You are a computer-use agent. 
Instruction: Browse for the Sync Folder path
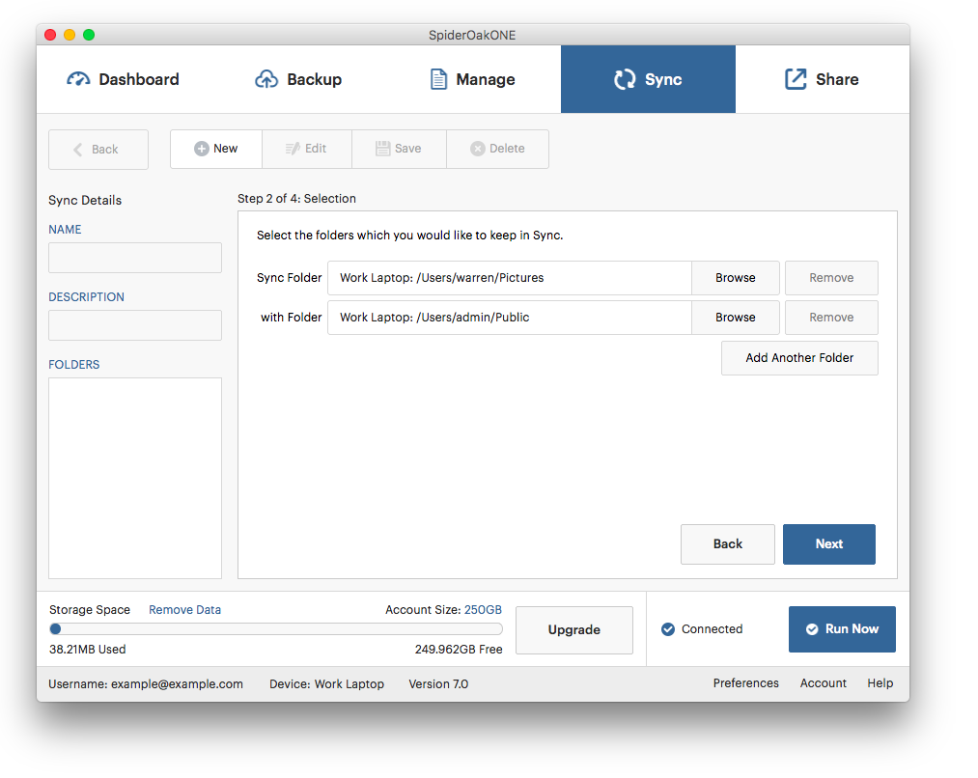(735, 278)
